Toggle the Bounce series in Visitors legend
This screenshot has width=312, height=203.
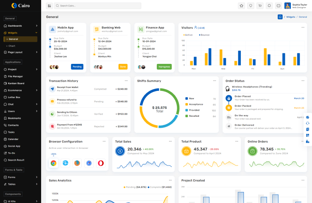pos(204,35)
